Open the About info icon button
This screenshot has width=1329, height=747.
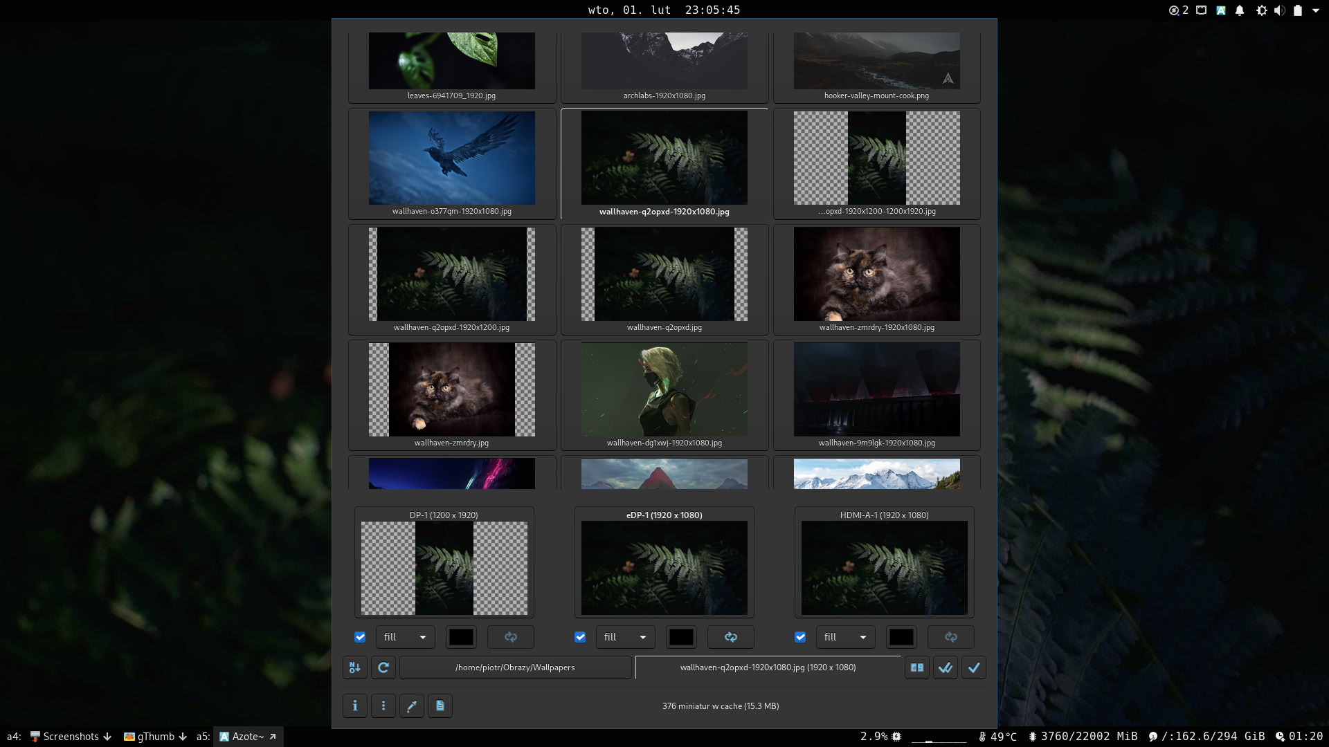(354, 705)
